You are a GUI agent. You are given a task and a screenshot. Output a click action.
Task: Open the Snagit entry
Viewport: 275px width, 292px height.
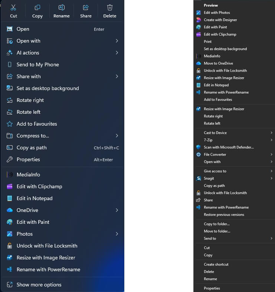[209, 178]
